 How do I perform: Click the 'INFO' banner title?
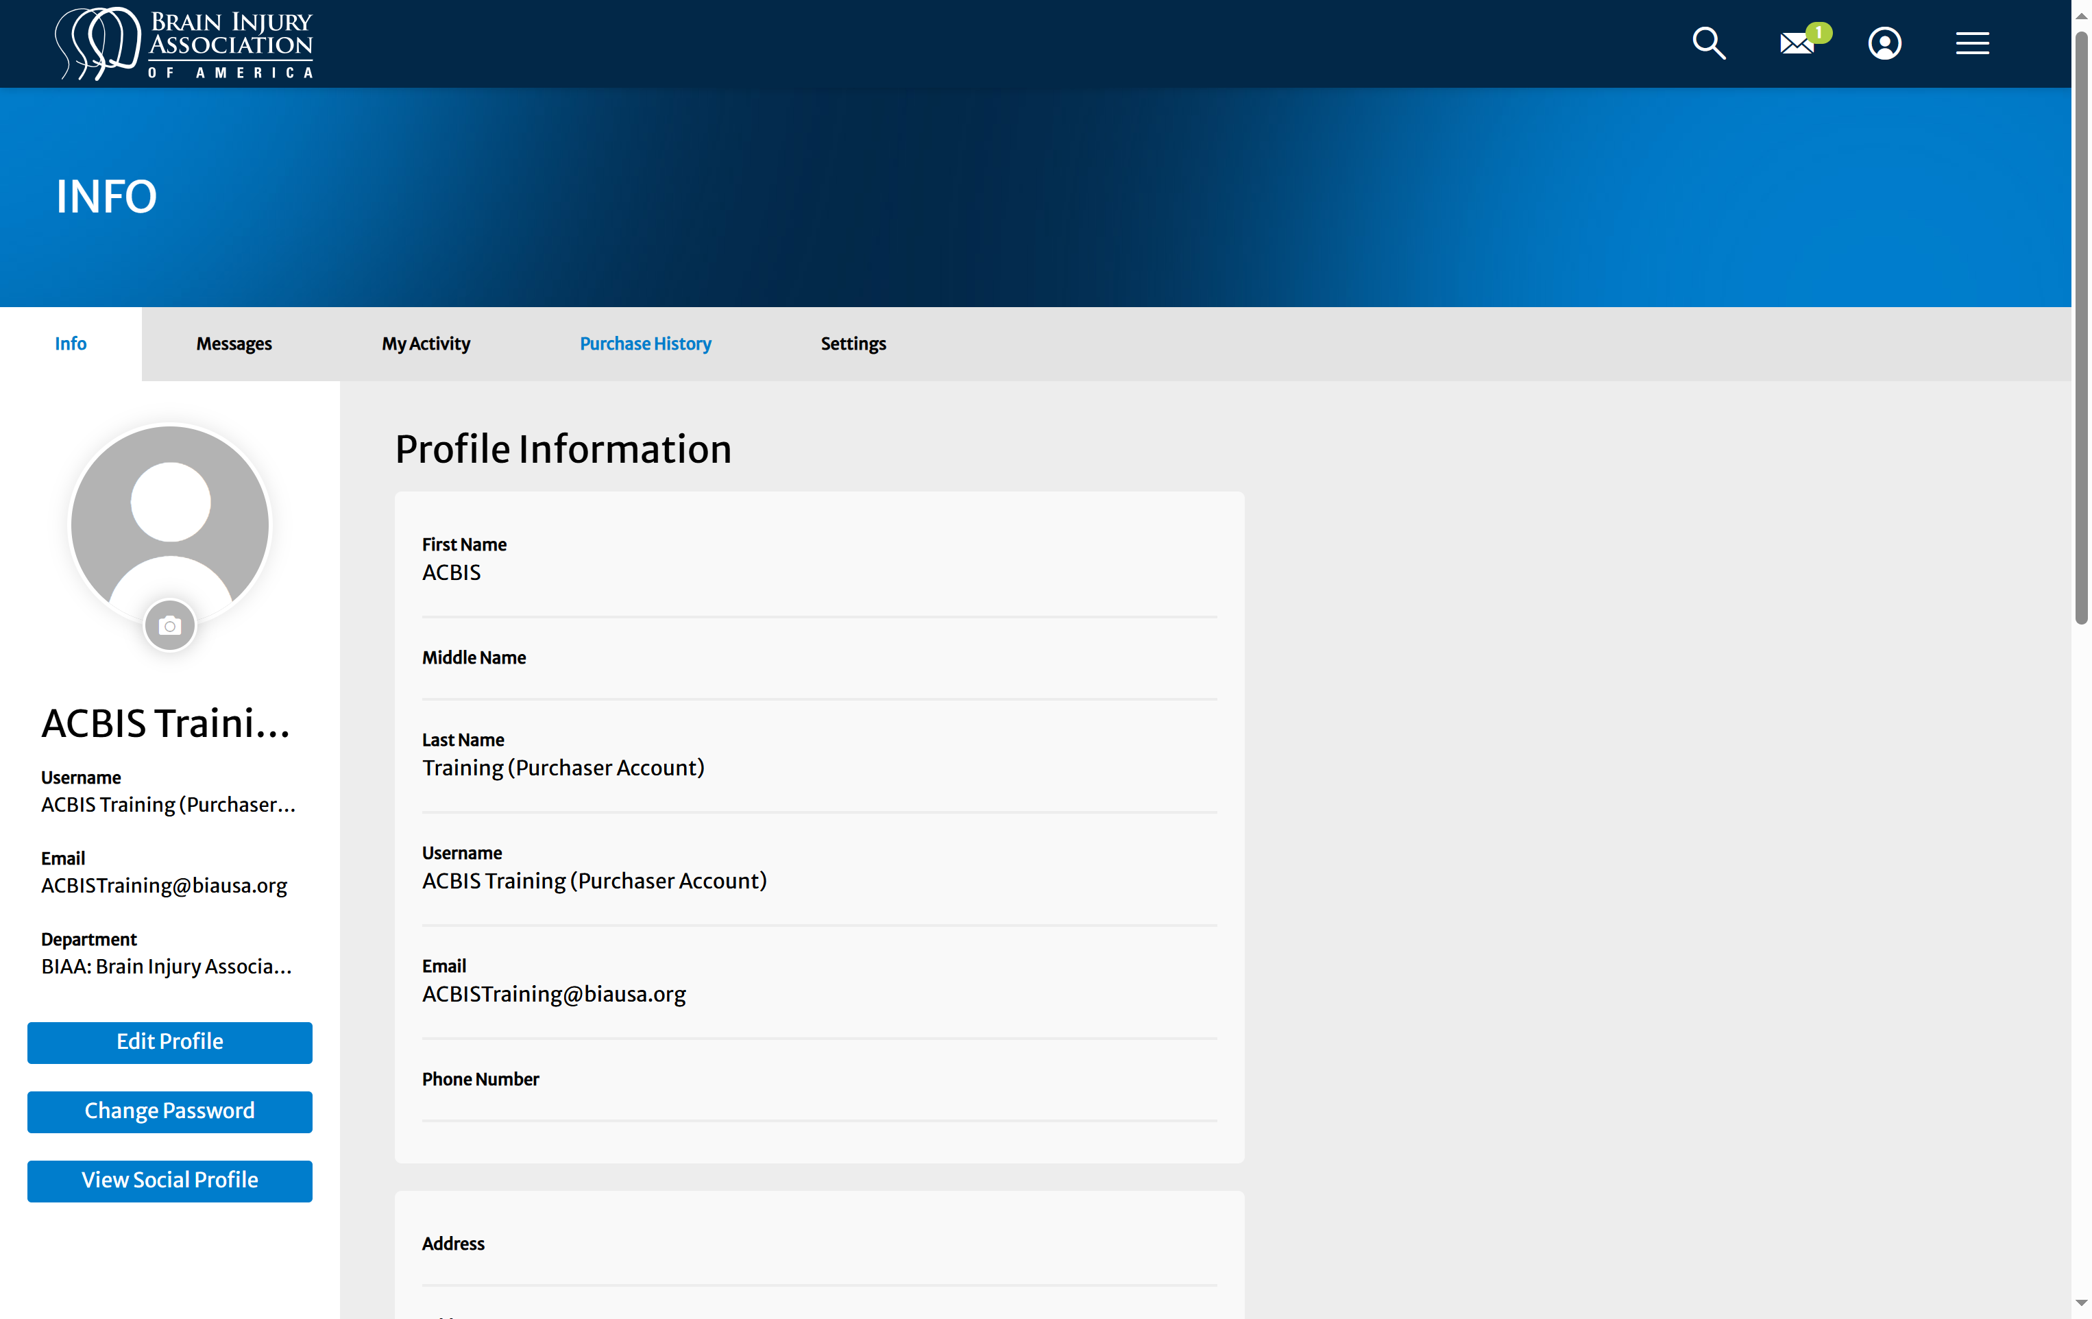[x=107, y=196]
